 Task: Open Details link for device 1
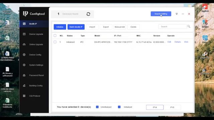click(x=178, y=42)
